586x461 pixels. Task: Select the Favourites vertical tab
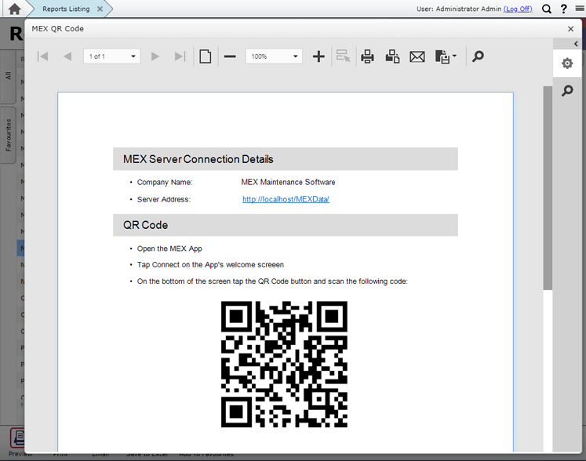click(9, 135)
